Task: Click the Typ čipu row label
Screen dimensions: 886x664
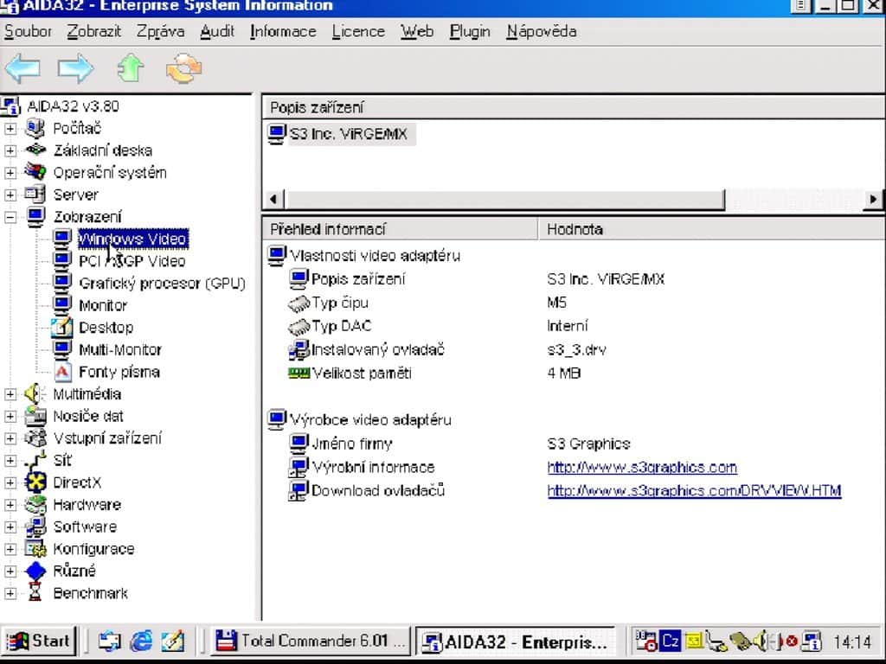Action: [x=339, y=303]
